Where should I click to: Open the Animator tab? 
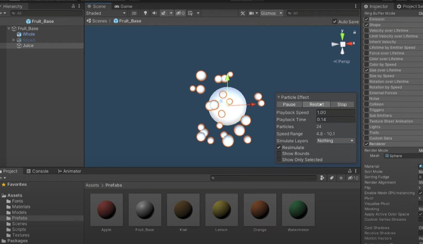69,171
